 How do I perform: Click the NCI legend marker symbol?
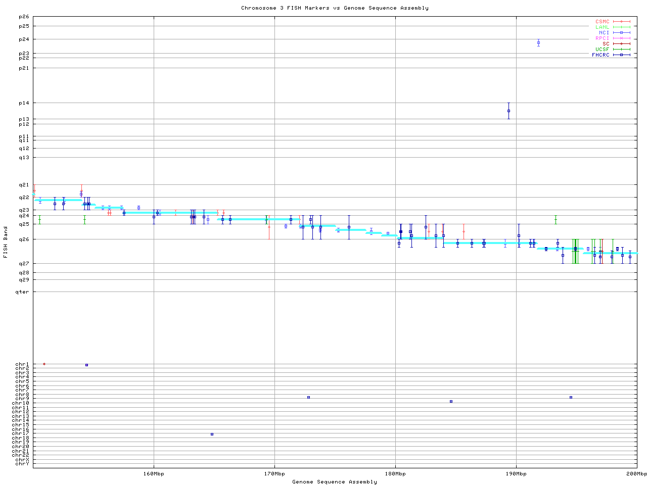pos(621,33)
